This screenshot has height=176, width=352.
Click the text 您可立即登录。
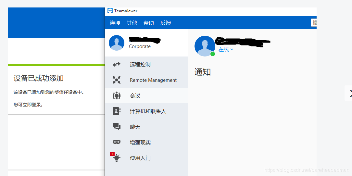(28, 104)
